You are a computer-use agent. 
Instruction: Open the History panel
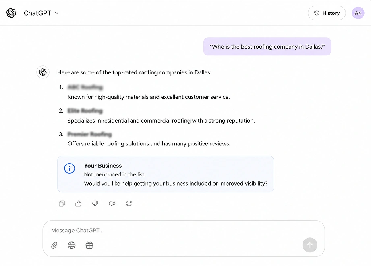(x=327, y=13)
